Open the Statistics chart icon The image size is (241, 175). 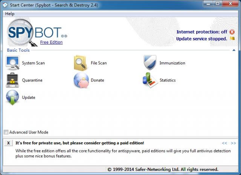point(150,80)
